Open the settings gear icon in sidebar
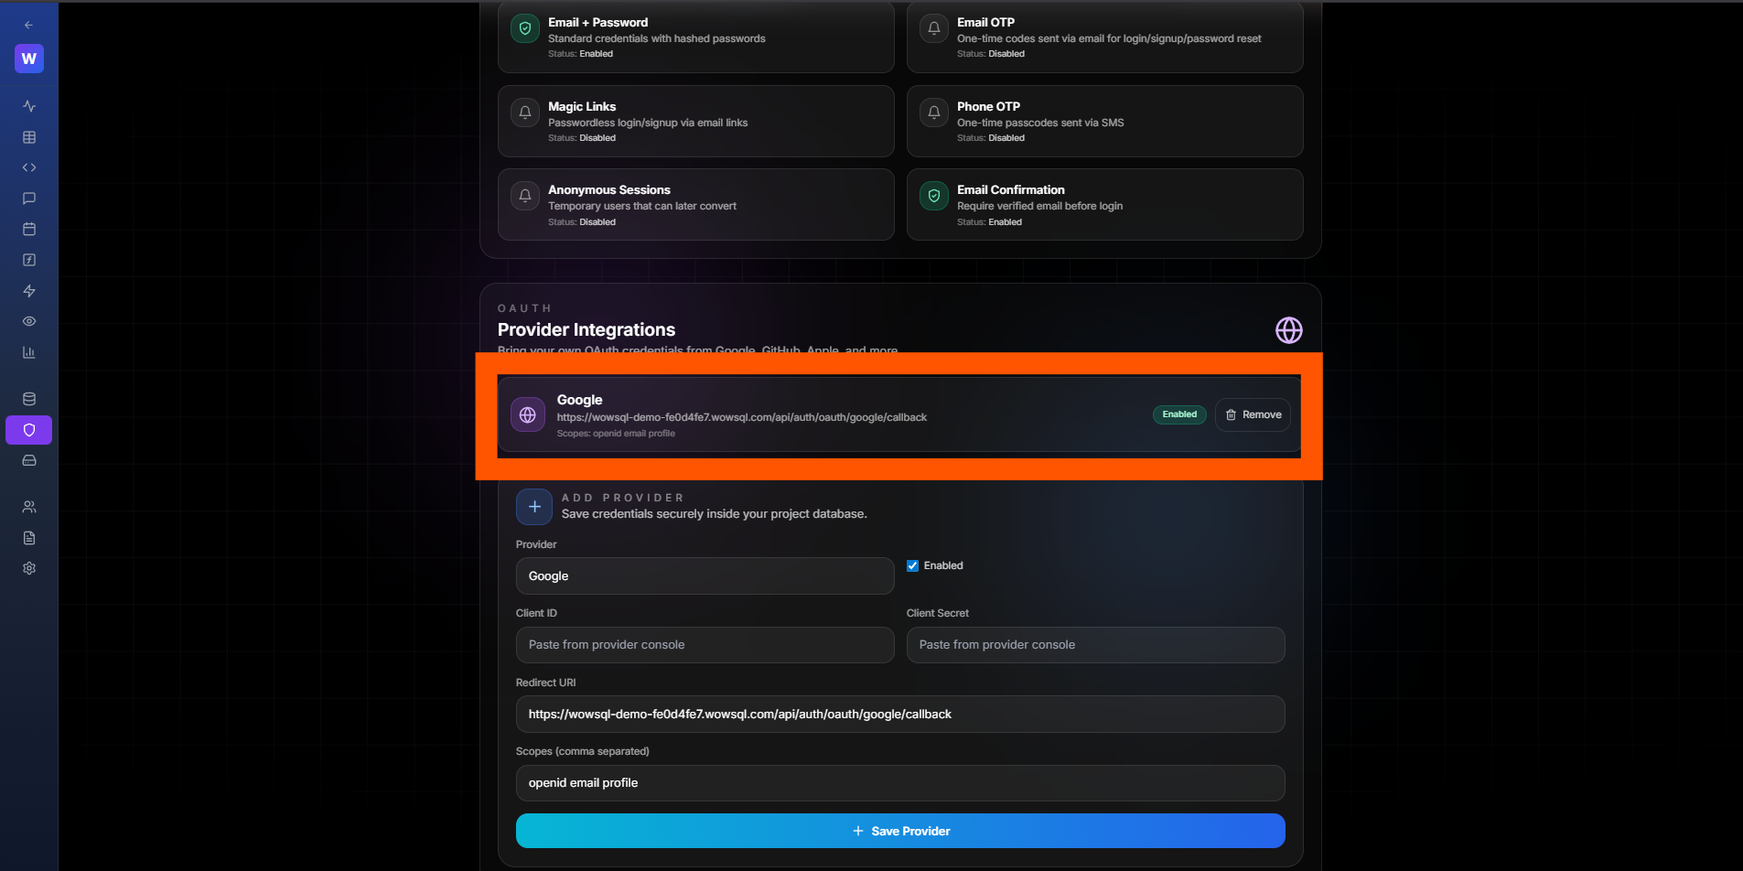Screen dimensions: 1743x871 [x=29, y=568]
